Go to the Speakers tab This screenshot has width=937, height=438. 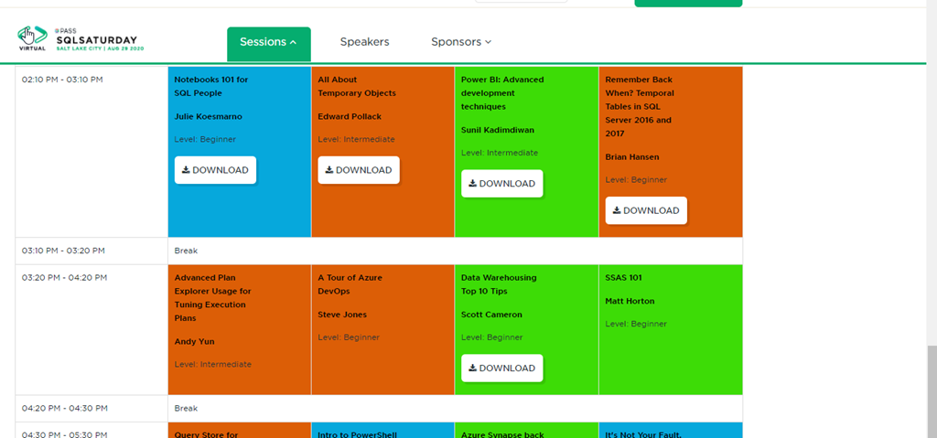(364, 42)
